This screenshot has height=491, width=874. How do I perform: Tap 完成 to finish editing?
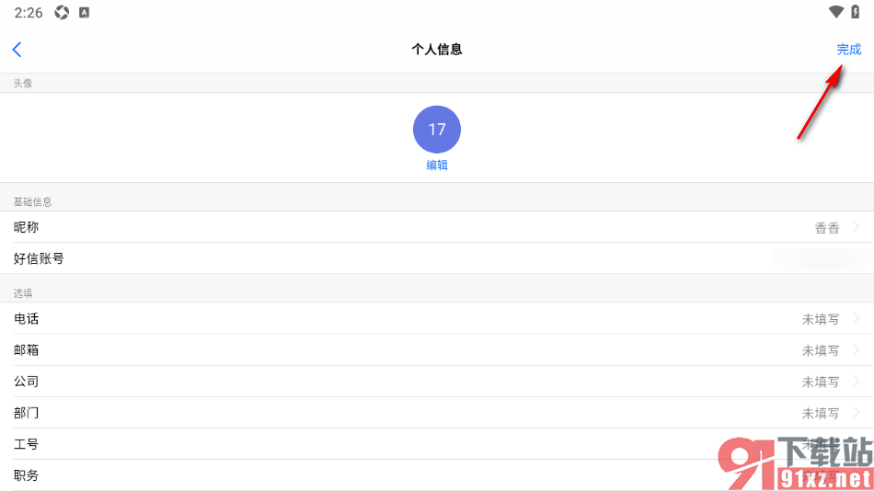click(849, 49)
